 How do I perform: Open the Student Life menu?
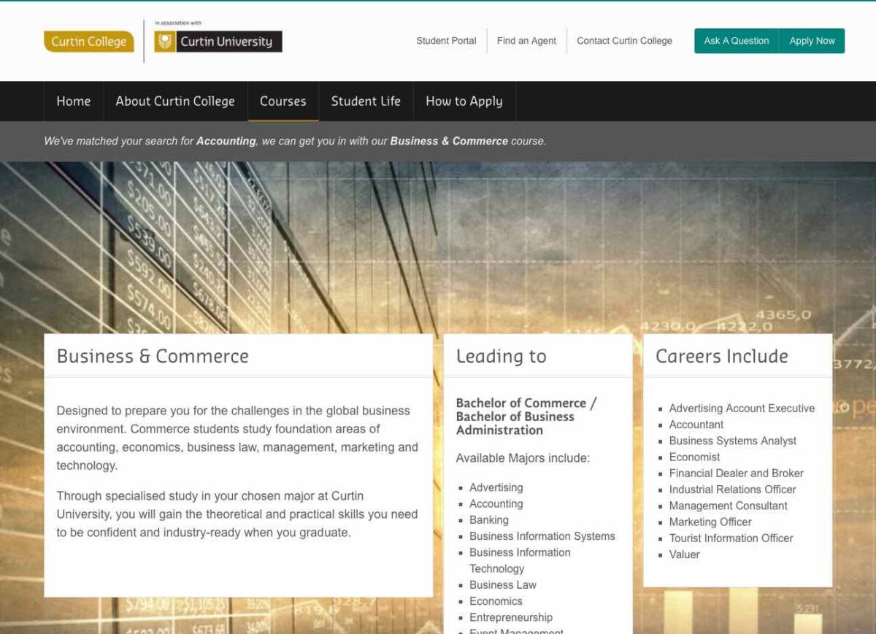(366, 101)
